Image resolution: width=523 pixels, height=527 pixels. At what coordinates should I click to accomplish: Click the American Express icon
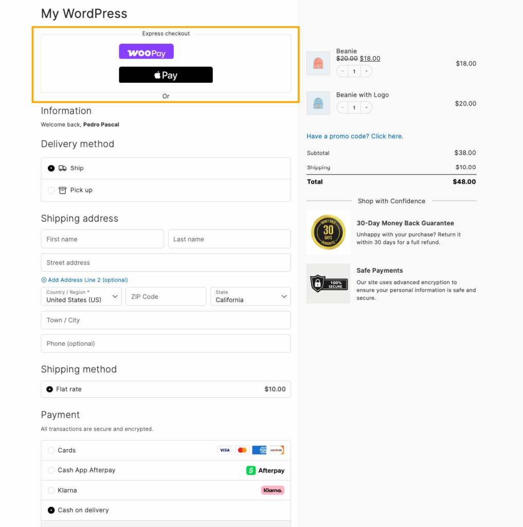click(x=259, y=450)
